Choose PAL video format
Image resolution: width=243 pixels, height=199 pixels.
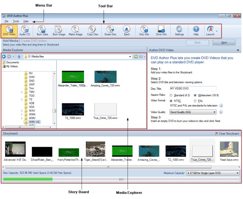pos(196,101)
